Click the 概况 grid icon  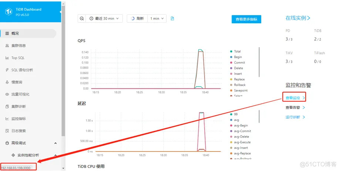(7, 34)
